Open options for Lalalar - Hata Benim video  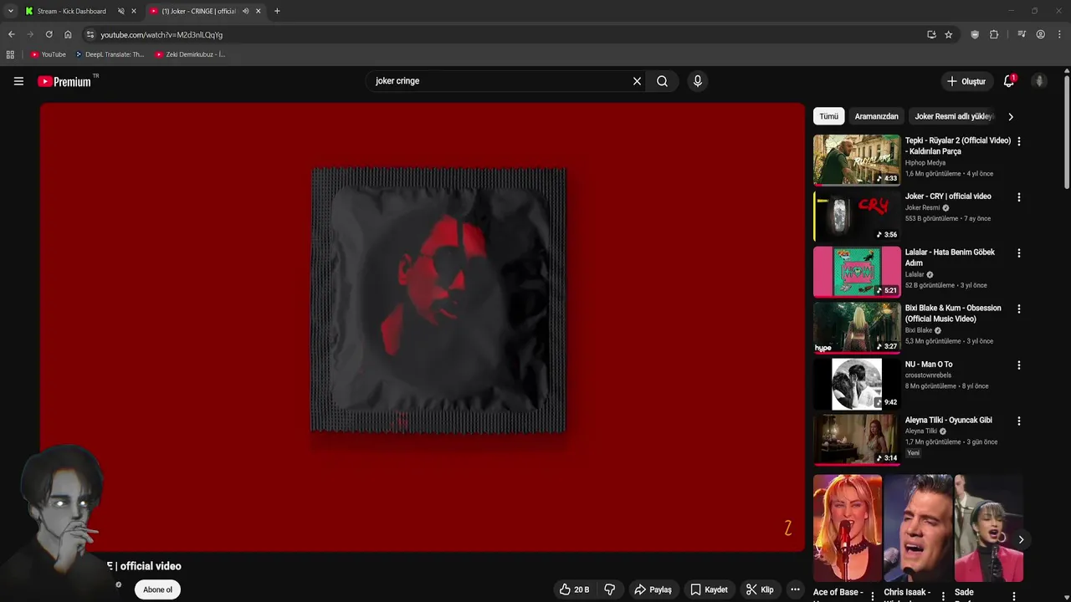1018,253
